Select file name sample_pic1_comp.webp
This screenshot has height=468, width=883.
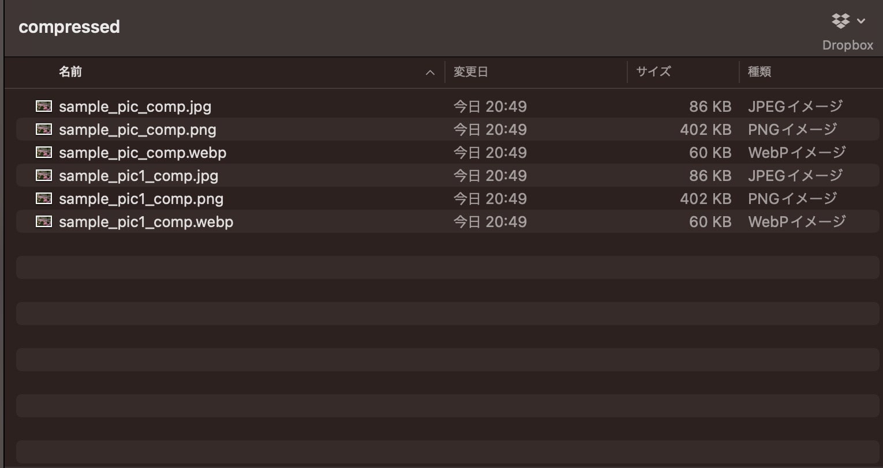[x=146, y=222]
